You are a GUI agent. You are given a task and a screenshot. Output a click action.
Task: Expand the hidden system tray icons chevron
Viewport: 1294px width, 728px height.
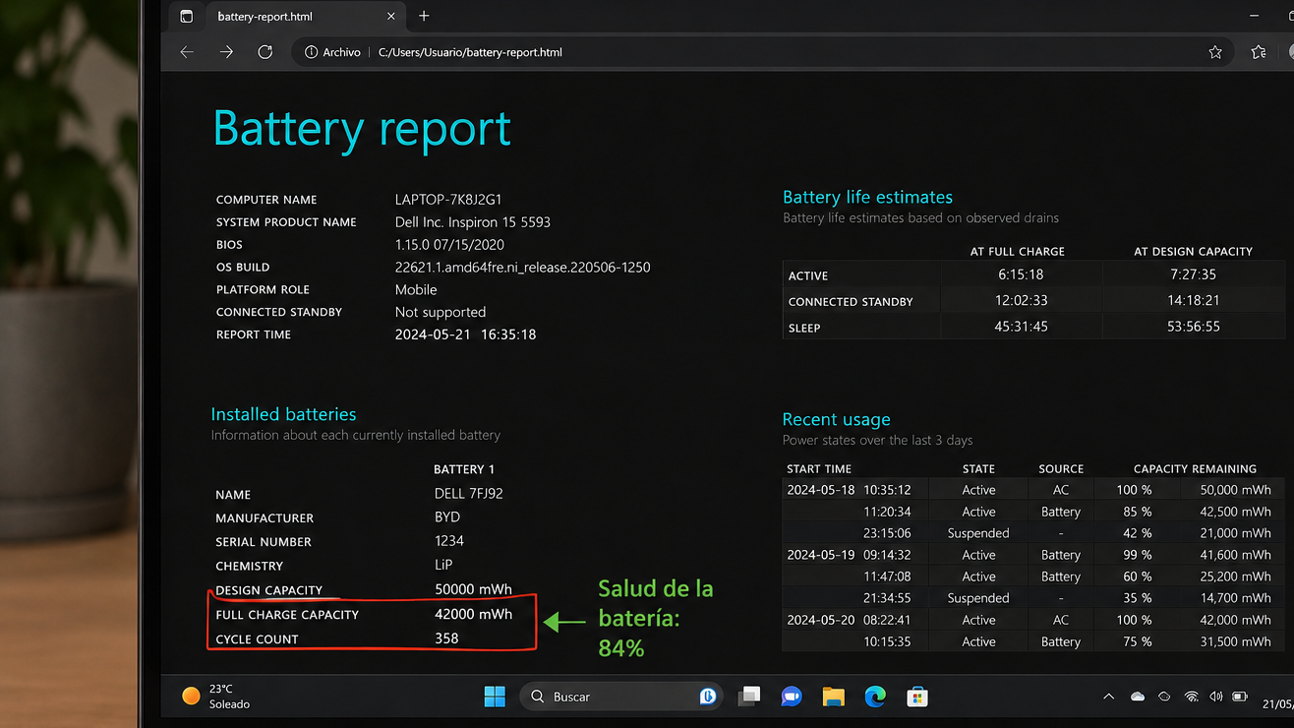click(1109, 697)
